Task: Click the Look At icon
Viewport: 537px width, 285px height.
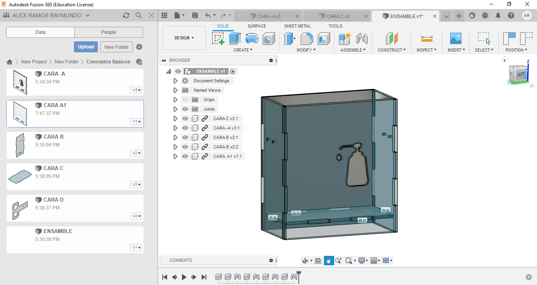Action: (318, 261)
